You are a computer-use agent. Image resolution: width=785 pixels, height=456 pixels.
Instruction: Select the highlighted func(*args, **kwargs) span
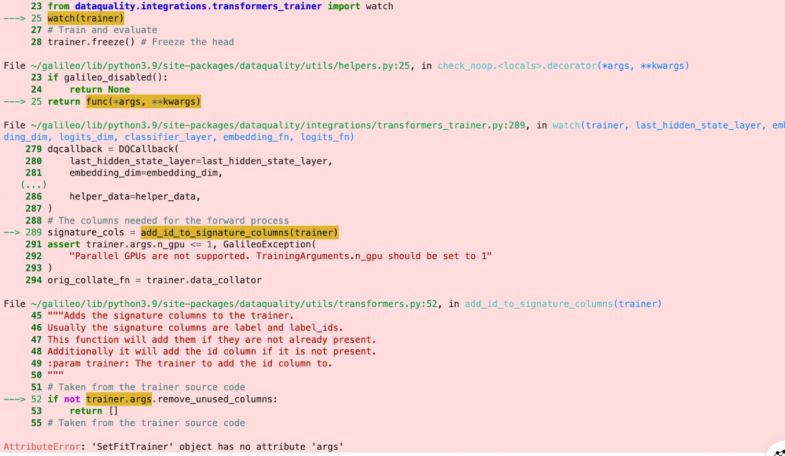[144, 101]
